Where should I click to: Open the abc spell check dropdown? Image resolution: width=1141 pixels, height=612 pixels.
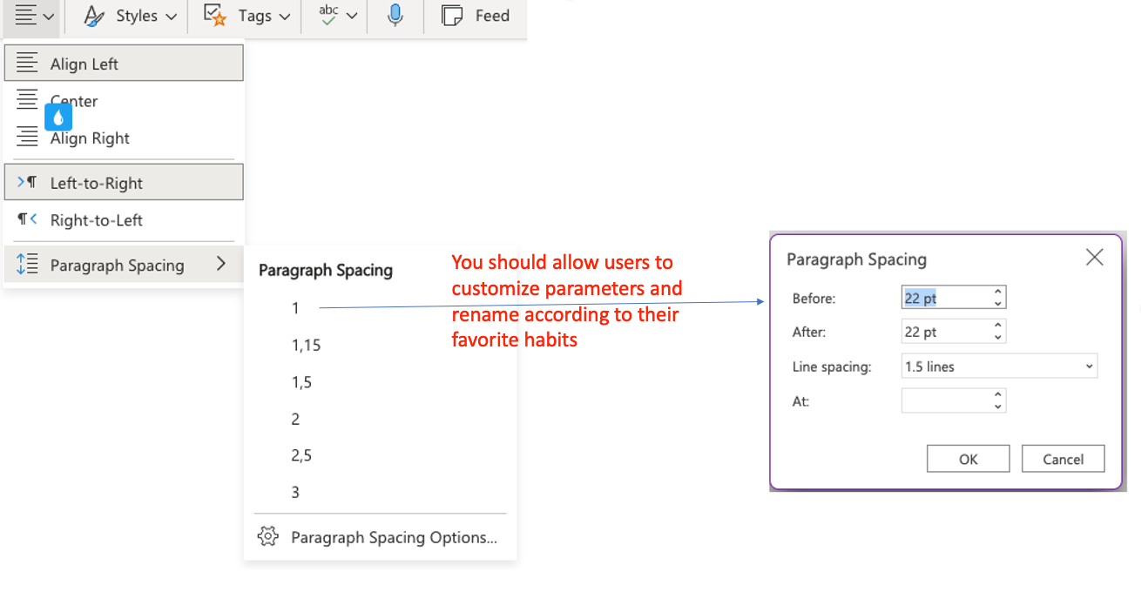(338, 16)
